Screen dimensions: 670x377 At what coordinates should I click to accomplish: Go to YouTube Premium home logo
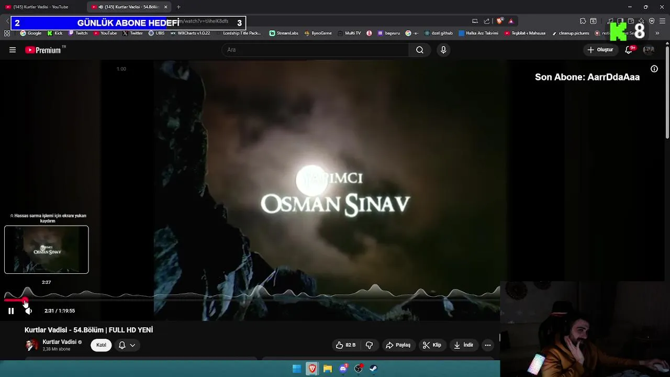(x=46, y=50)
